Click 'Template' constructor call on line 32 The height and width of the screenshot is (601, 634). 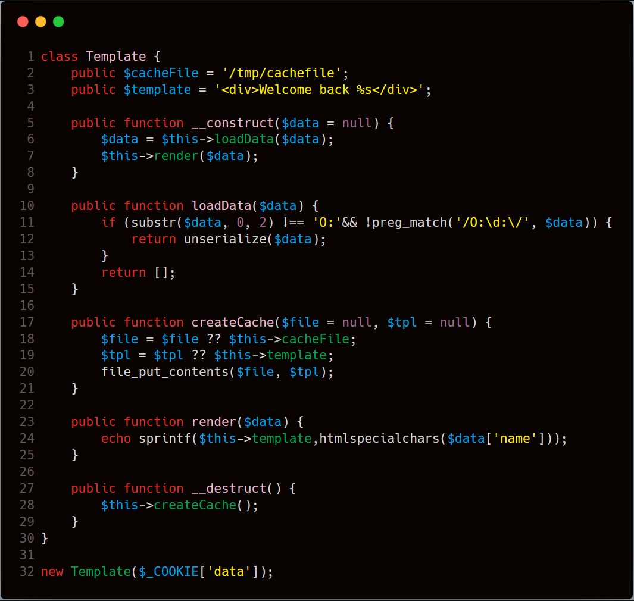coord(101,571)
